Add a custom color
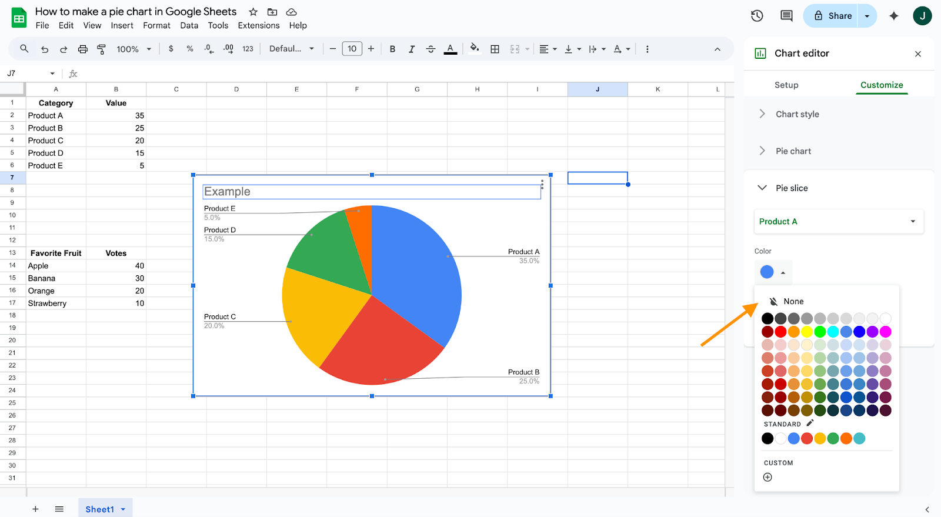This screenshot has width=941, height=517. 768,477
